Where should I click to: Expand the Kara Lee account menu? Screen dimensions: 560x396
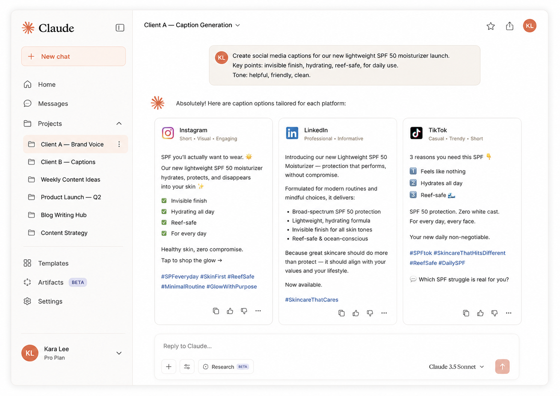pos(119,353)
